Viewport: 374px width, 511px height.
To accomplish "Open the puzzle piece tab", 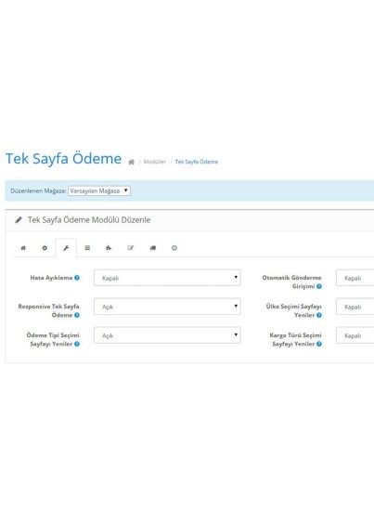I will click(x=109, y=248).
